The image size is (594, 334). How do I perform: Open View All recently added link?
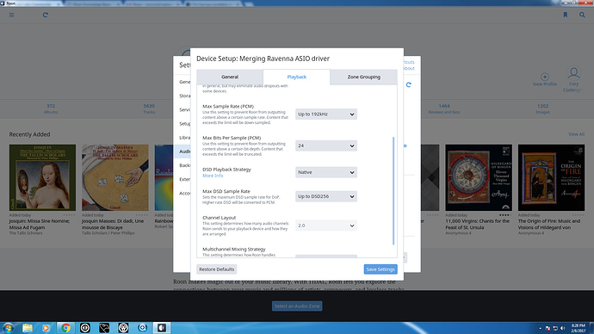(576, 134)
